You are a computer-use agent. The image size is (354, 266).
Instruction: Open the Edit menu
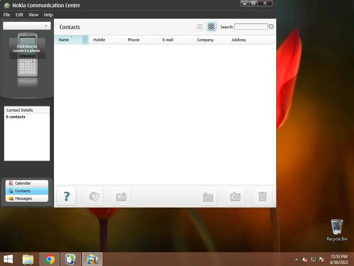click(x=19, y=15)
